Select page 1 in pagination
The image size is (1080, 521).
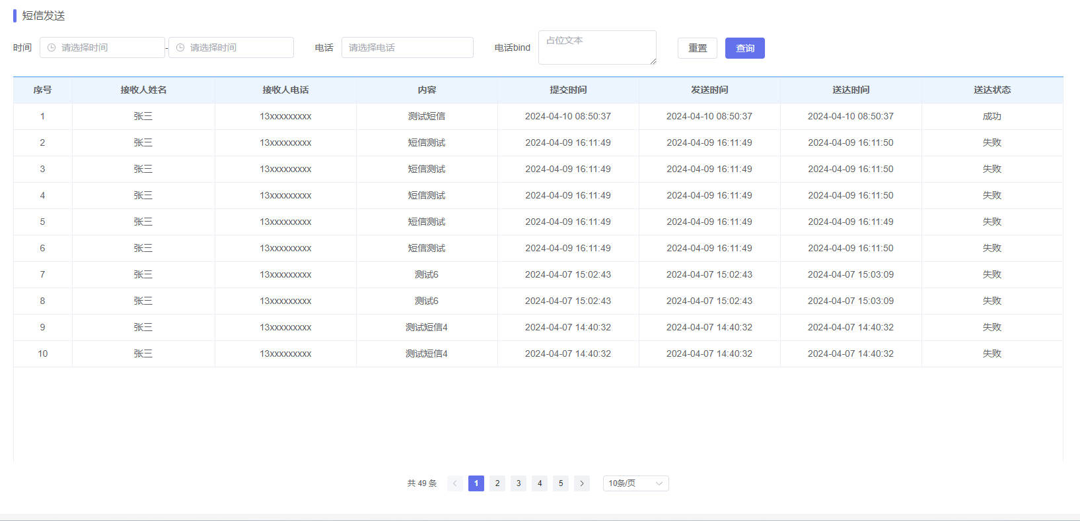pyautogui.click(x=476, y=483)
